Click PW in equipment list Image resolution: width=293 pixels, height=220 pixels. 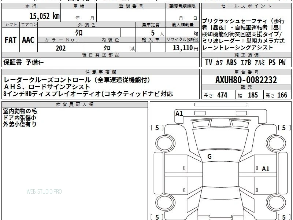point(282,62)
